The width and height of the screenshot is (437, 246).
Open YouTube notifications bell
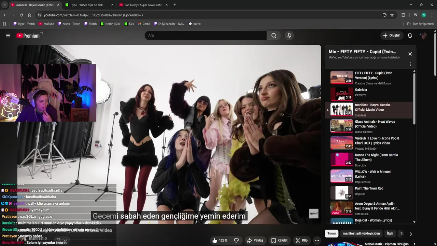click(410, 36)
